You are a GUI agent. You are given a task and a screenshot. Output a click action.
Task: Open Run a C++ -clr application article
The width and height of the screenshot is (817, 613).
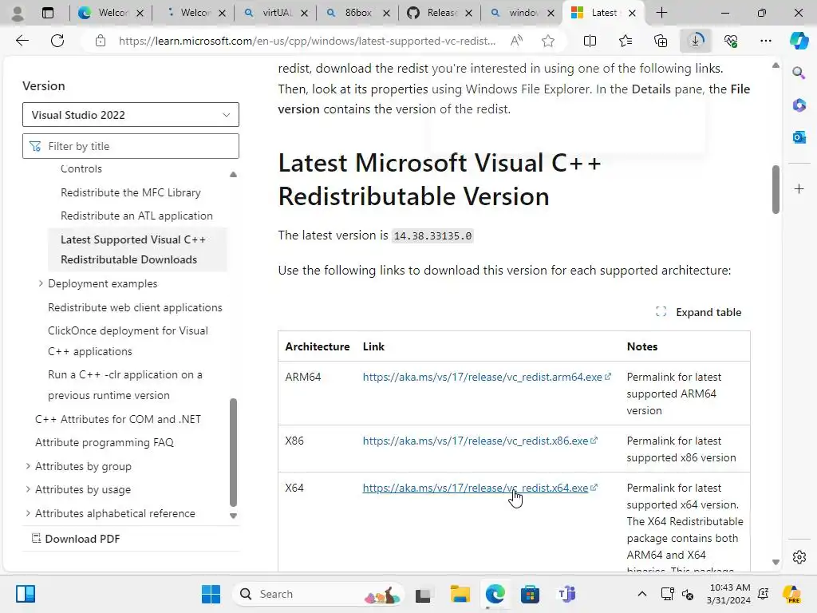tap(125, 385)
